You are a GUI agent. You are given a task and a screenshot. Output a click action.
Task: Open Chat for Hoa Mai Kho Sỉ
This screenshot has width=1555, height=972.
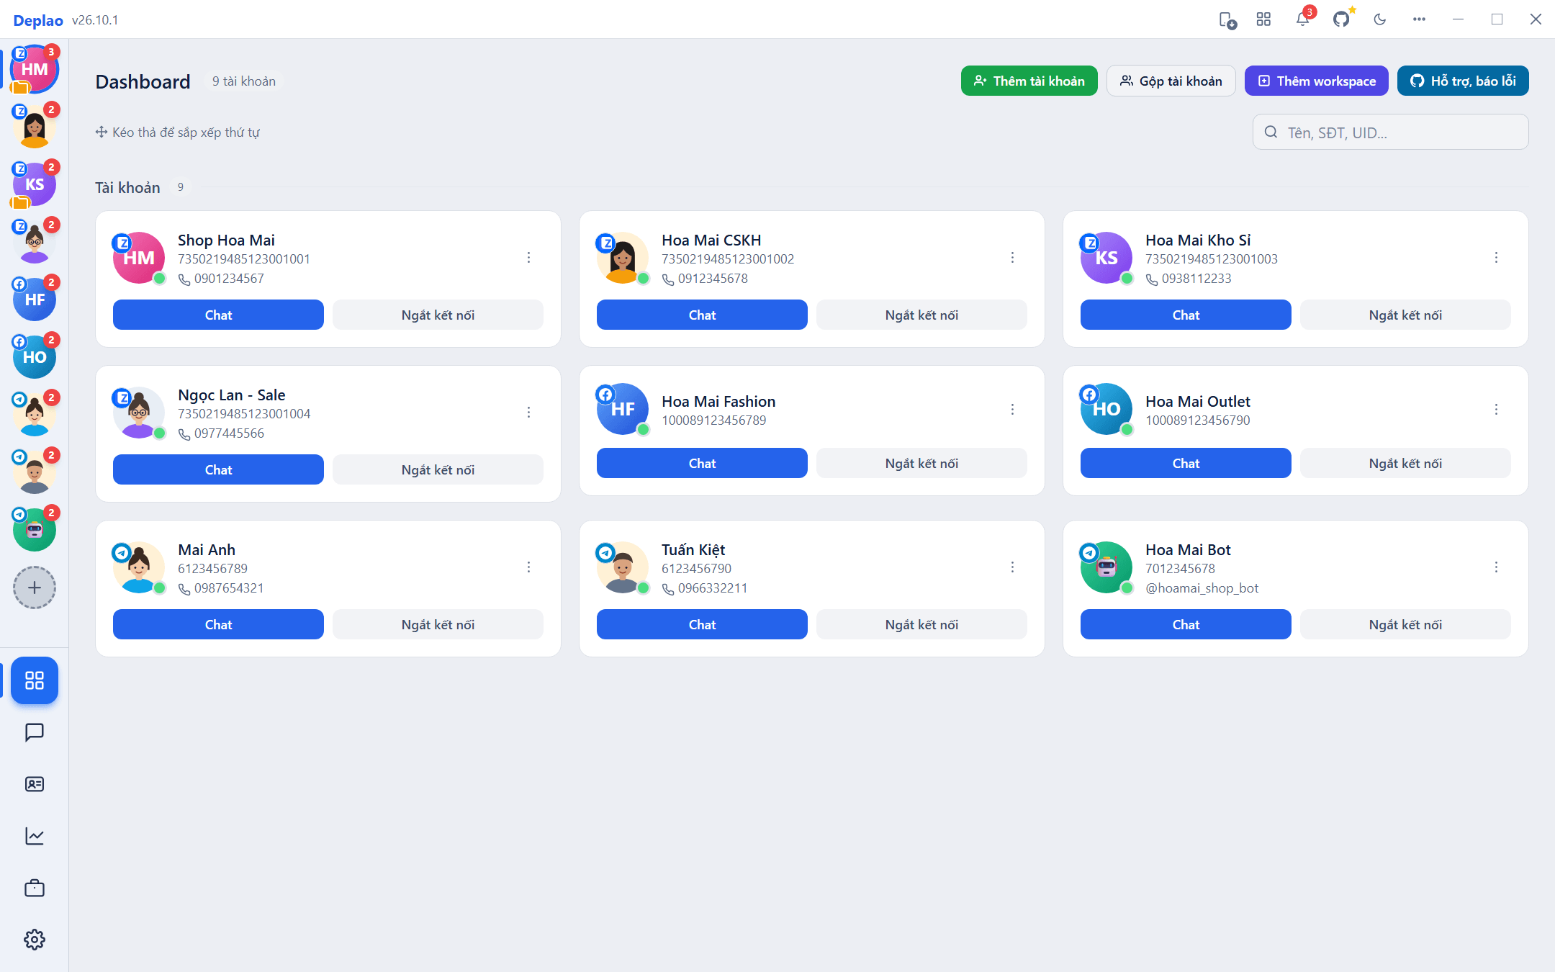(x=1186, y=315)
